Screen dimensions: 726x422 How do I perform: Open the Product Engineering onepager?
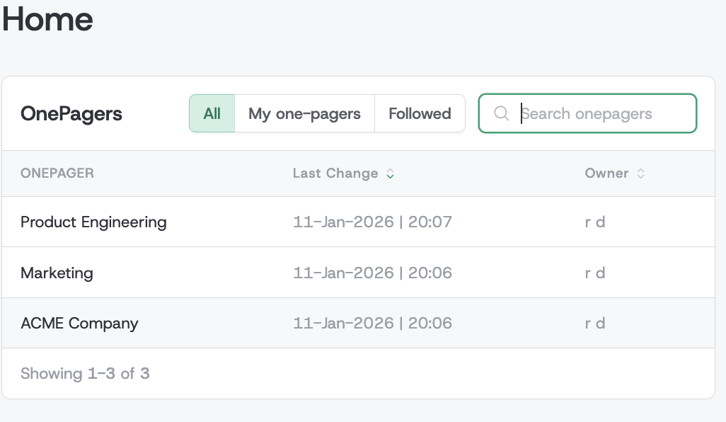[94, 222]
